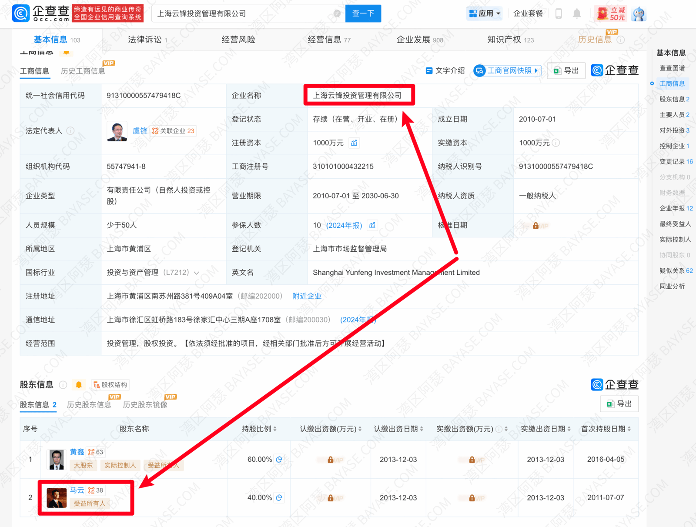Click info icon beside 股东信息 heading
This screenshot has height=527, width=696.
point(63,385)
